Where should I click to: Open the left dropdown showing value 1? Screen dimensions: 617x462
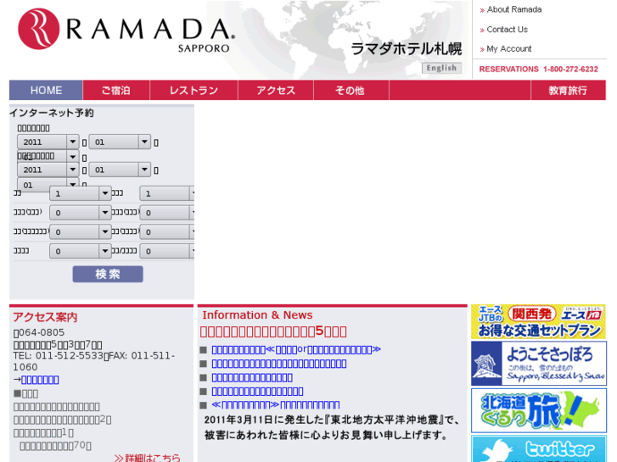(x=81, y=193)
